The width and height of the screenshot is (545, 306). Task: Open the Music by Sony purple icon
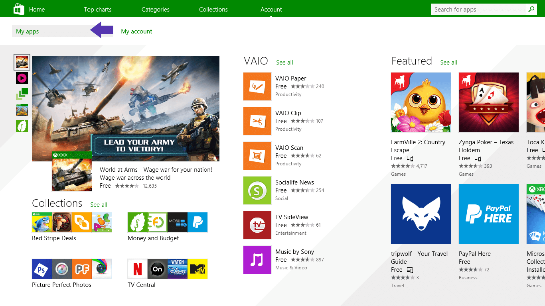[x=257, y=260]
